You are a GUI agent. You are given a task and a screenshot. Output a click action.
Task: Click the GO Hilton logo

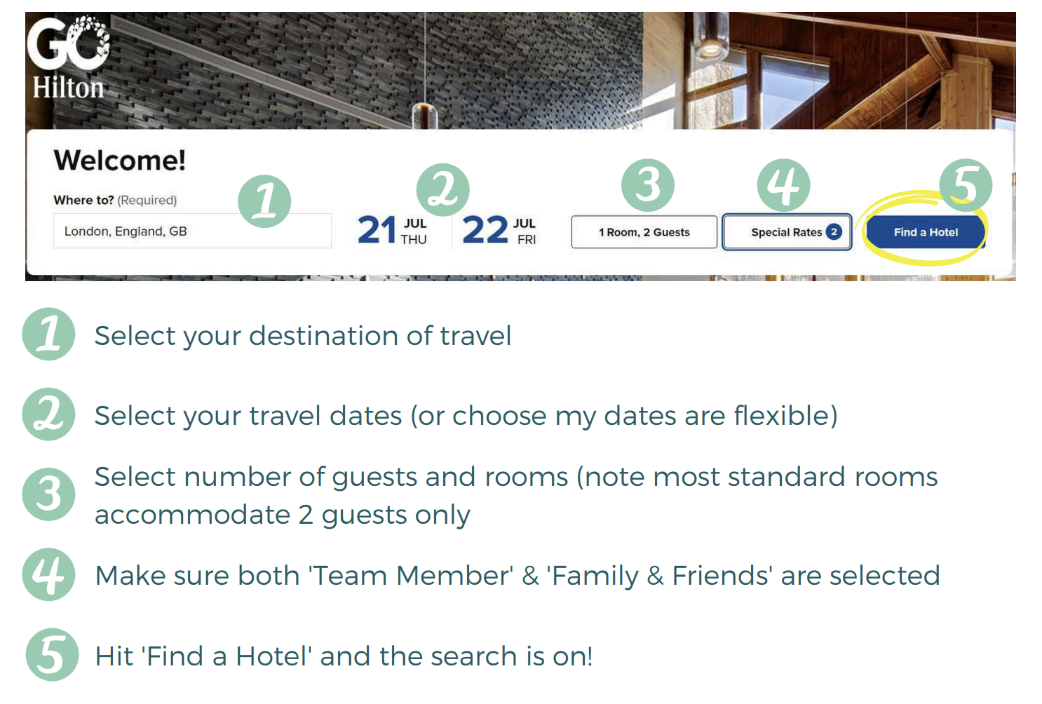click(68, 59)
